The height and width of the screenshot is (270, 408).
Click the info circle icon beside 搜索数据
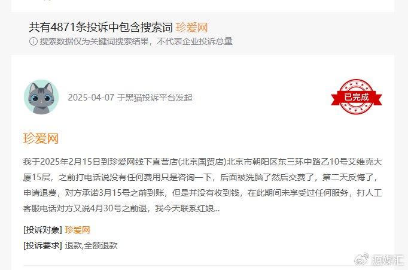click(x=34, y=41)
